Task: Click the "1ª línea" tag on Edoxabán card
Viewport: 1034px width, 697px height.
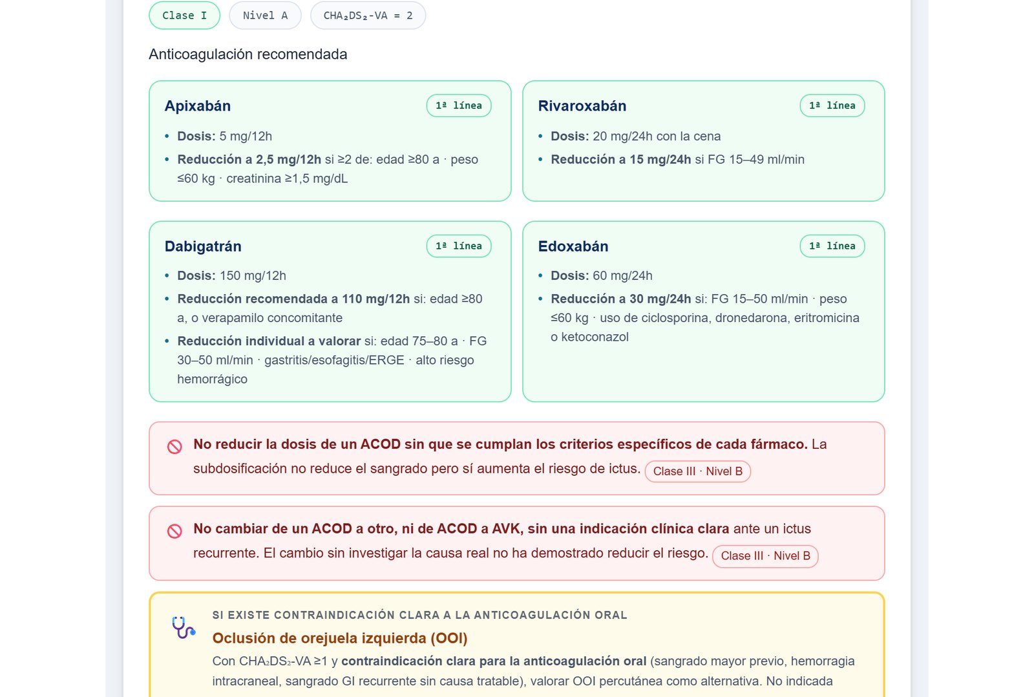Action: (832, 246)
